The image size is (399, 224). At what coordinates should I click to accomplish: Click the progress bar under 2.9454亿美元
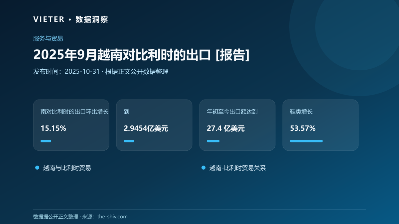tap(129, 141)
